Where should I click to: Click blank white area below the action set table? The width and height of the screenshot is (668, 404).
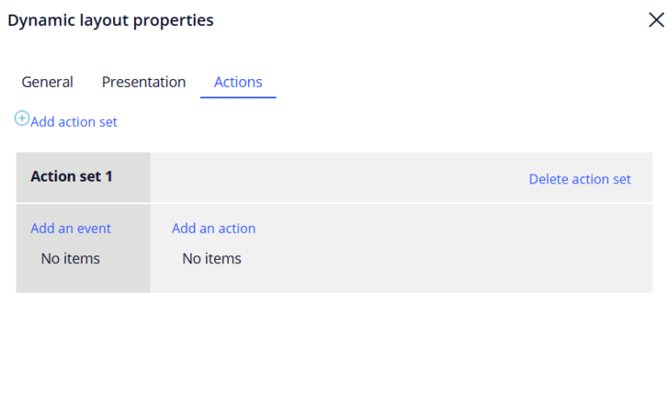tap(334, 348)
